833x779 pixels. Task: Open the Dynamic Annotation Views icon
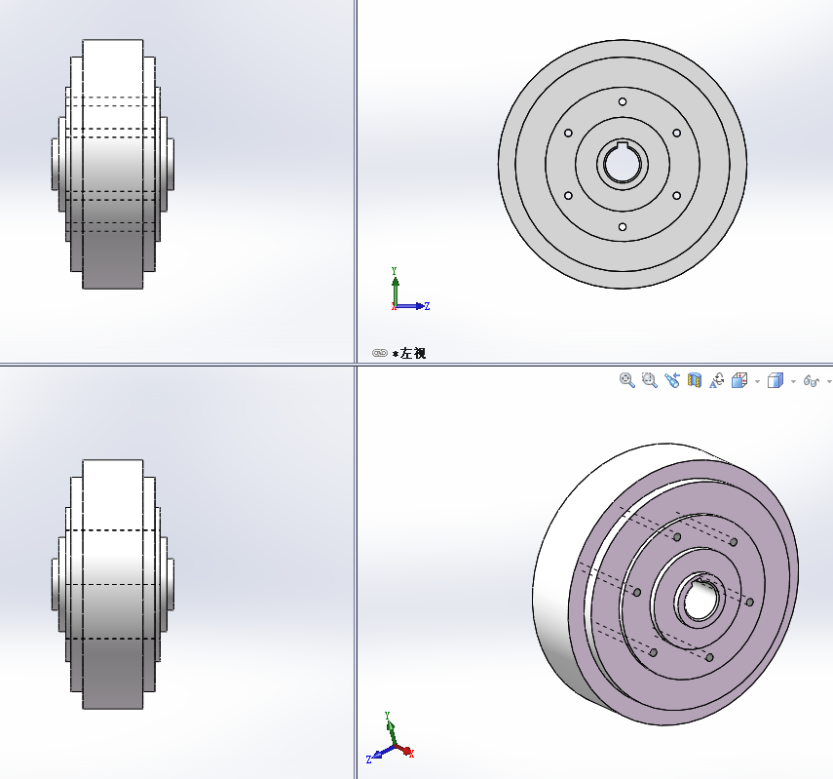pos(717,380)
